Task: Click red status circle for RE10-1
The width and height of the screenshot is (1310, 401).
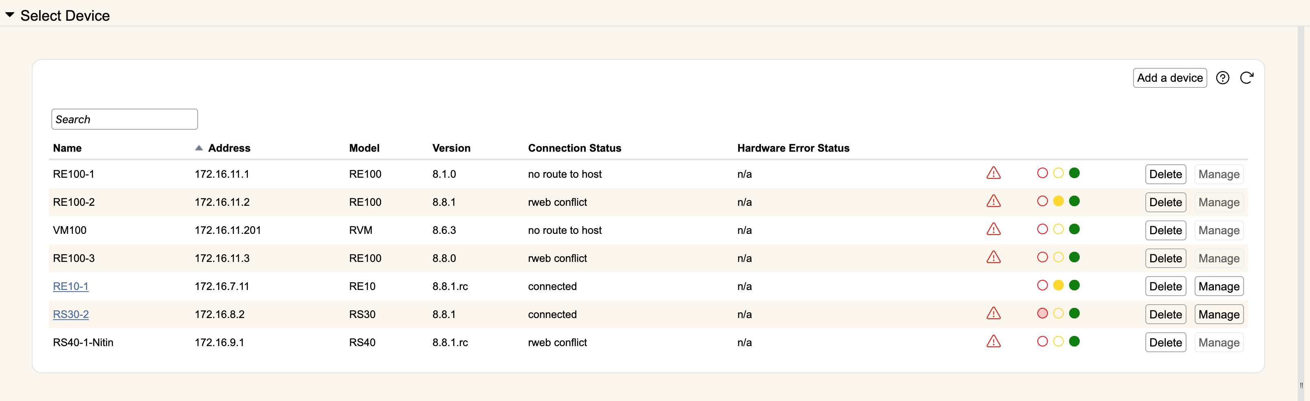Action: click(1043, 285)
